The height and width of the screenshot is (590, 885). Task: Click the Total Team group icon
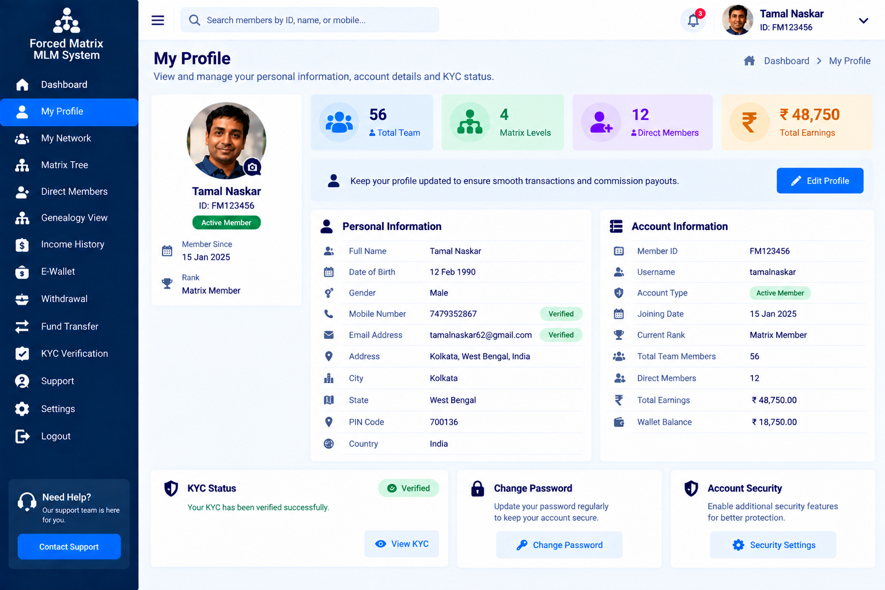coord(339,122)
